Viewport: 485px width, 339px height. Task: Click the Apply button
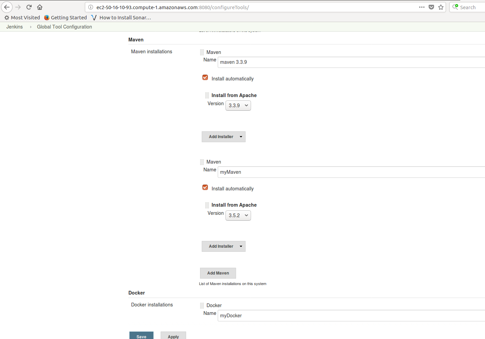pos(173,335)
